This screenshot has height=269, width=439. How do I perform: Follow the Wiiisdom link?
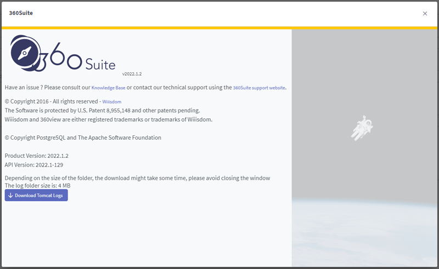pyautogui.click(x=112, y=102)
